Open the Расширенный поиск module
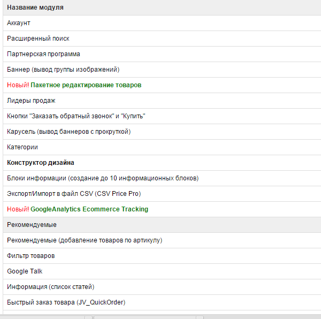The image size is (321, 319). [x=162, y=39]
